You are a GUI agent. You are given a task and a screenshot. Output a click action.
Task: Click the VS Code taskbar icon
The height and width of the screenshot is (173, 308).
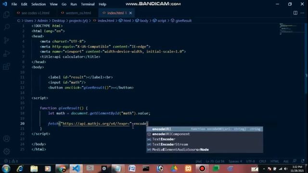[76, 169]
